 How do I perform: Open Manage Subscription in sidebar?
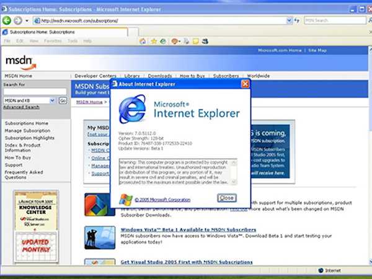click(x=27, y=131)
